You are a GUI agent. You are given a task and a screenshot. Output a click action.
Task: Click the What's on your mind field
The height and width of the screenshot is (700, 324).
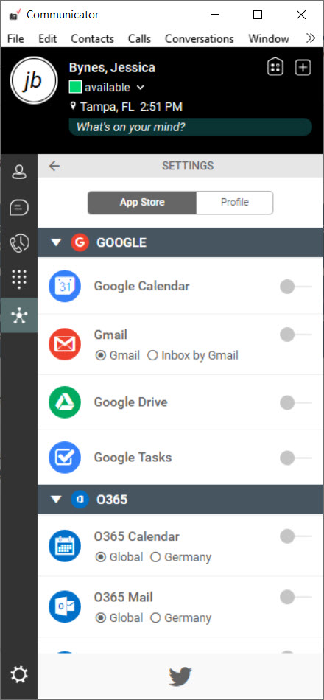tap(190, 127)
